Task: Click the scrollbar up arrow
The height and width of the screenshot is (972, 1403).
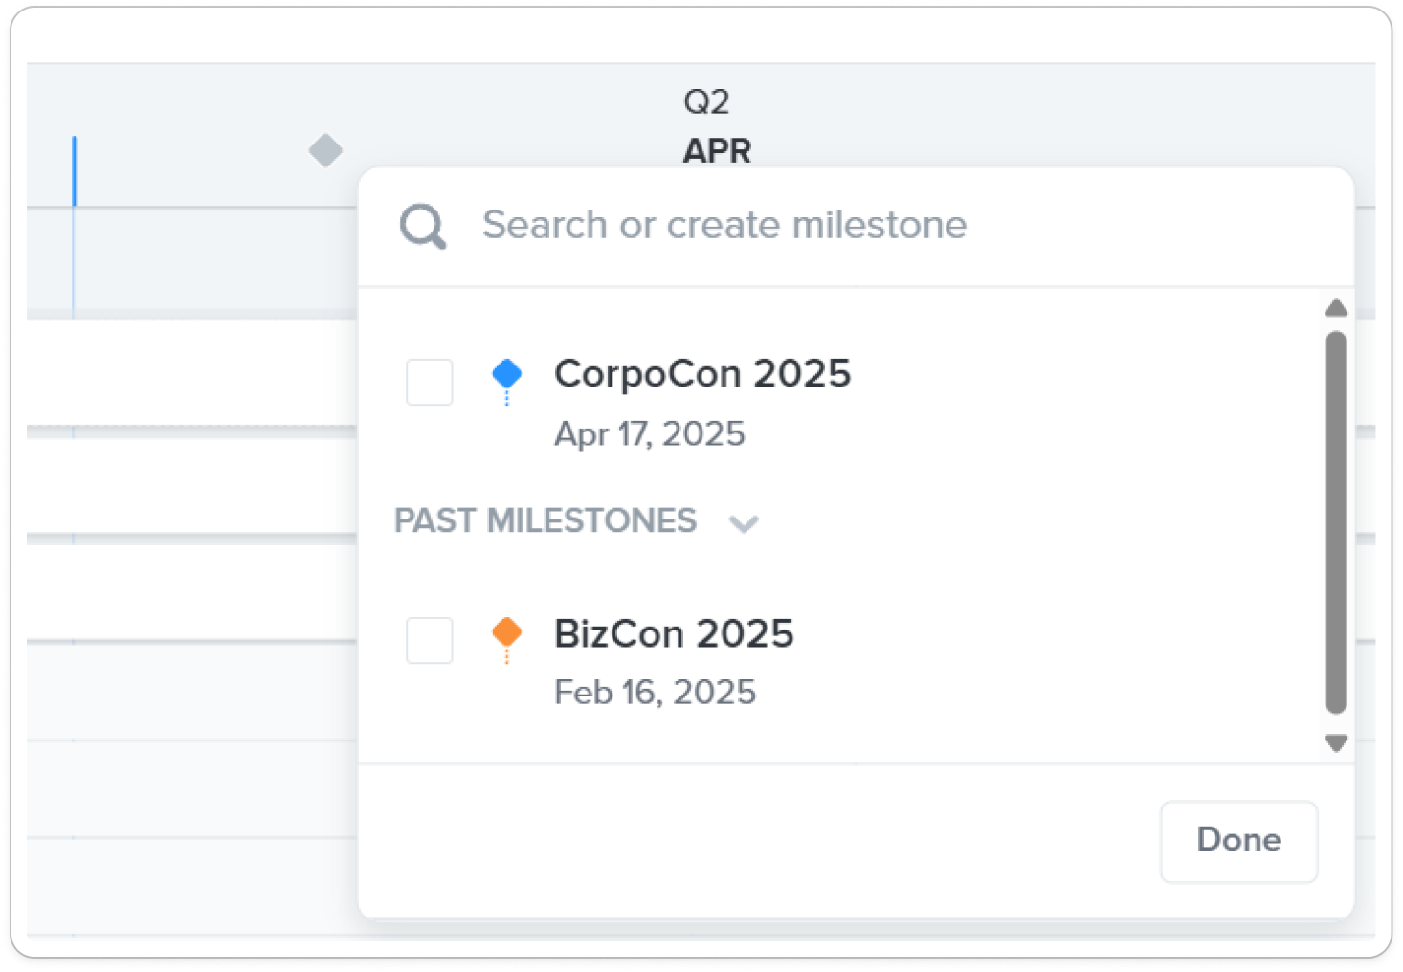Action: tap(1336, 308)
